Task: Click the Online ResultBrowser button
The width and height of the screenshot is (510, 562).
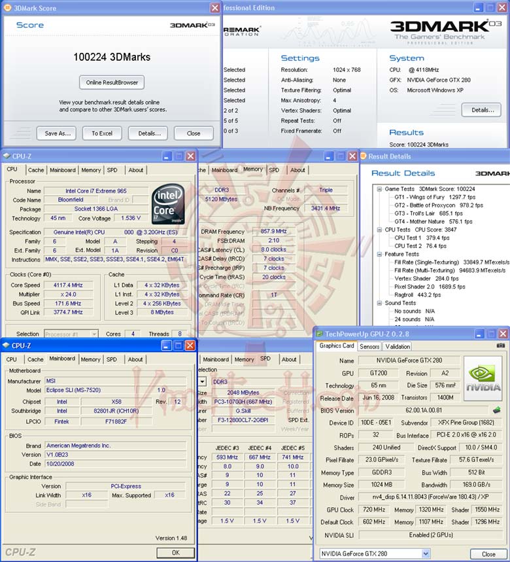Action: tap(112, 82)
